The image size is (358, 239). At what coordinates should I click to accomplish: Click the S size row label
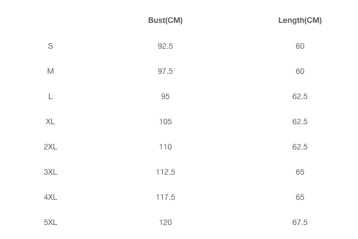[x=50, y=46]
